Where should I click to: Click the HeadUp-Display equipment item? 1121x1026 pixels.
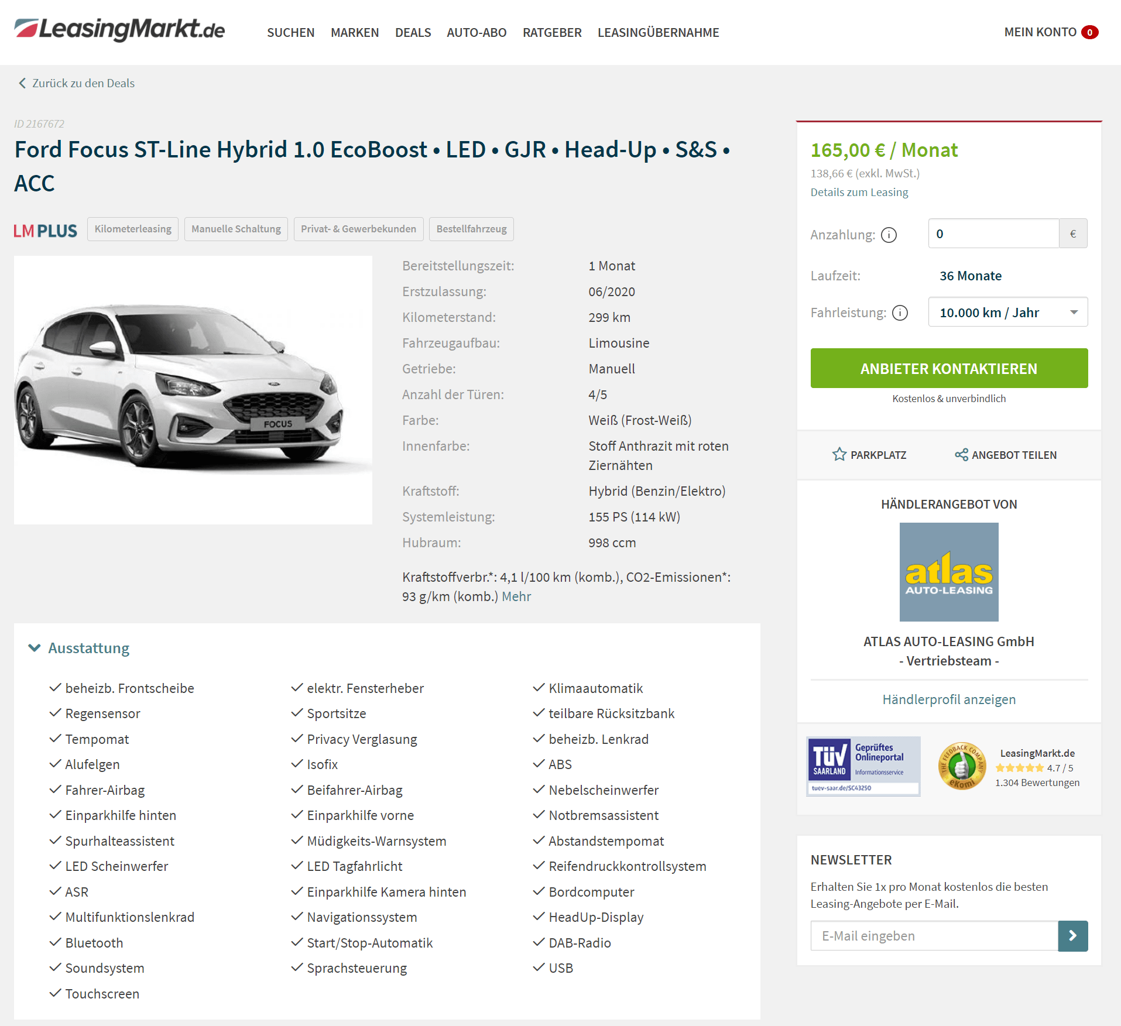coord(596,917)
